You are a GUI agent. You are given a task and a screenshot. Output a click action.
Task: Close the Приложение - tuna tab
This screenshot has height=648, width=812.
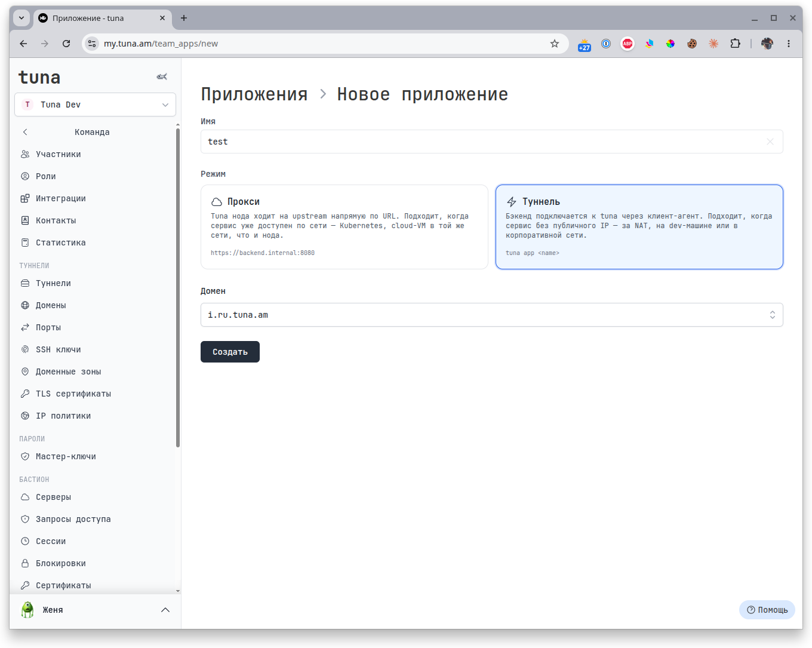click(162, 18)
